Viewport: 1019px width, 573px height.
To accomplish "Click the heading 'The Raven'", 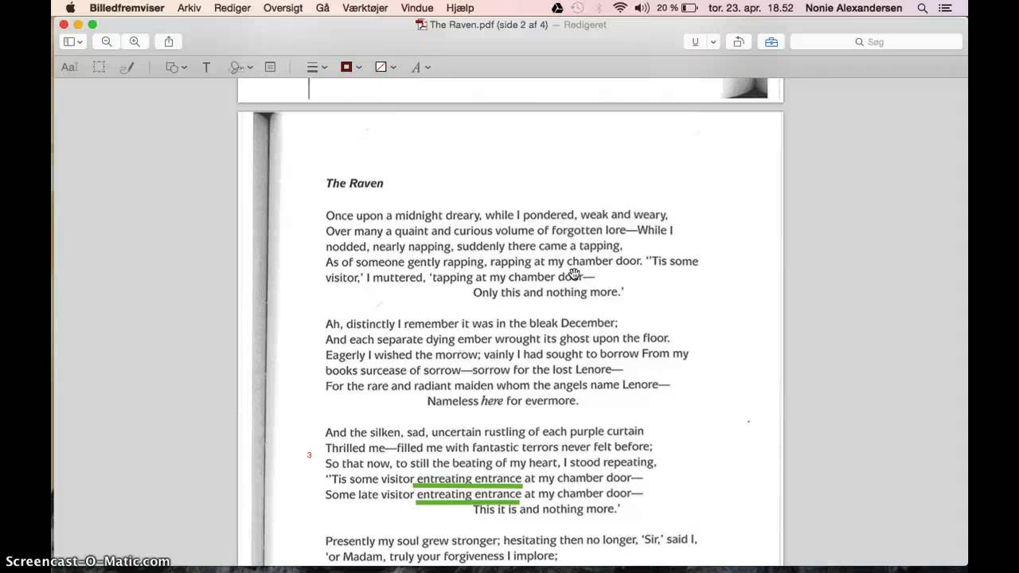I will [354, 183].
